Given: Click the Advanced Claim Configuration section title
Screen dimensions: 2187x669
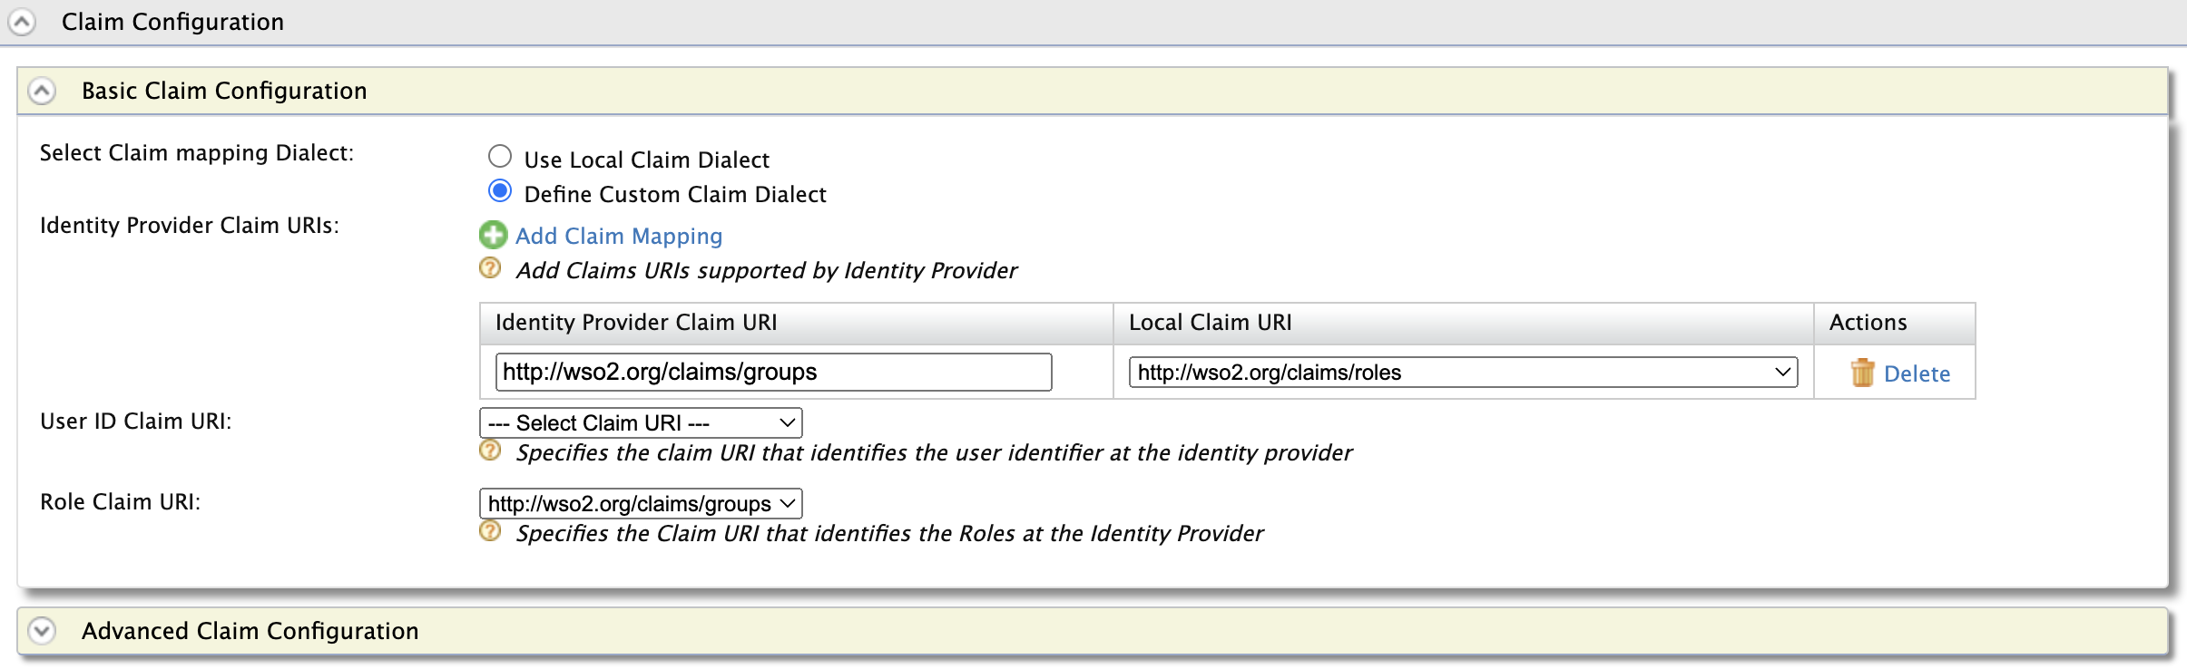Looking at the screenshot, I should point(250,631).
